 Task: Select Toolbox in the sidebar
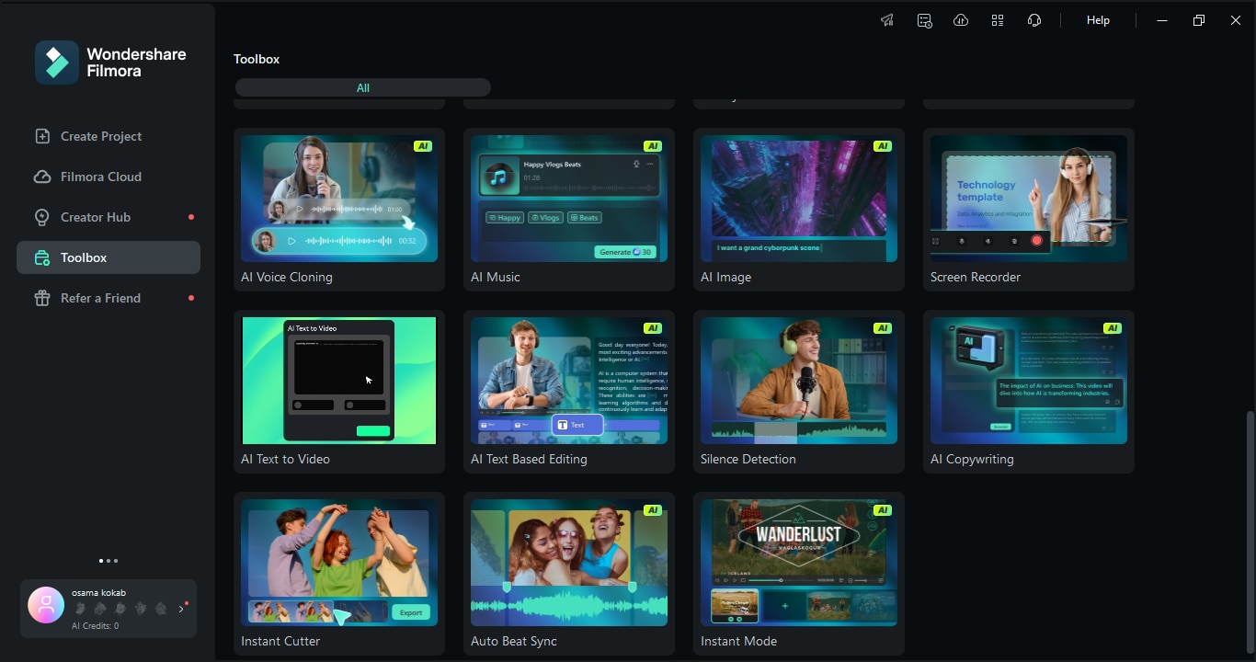[108, 257]
